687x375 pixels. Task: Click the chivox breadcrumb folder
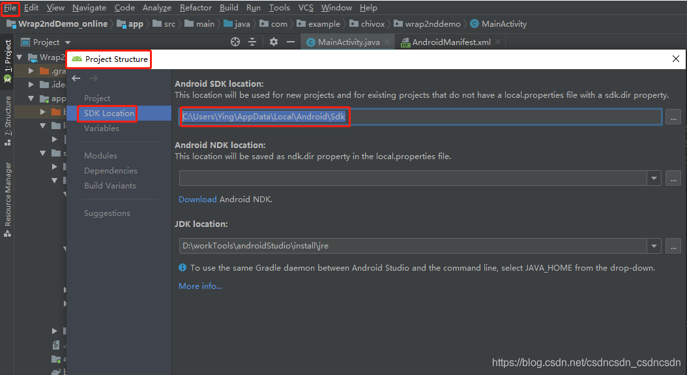367,24
